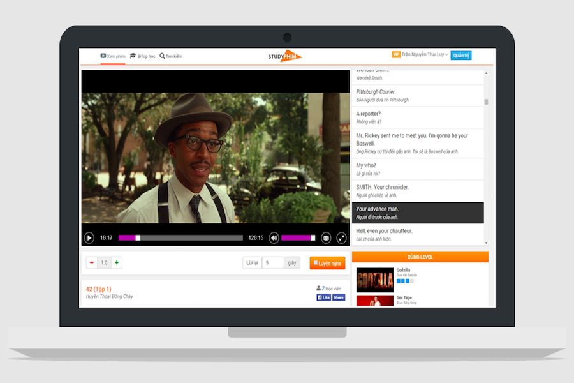The image size is (574, 383).
Task: Click the play button in video player
Action: click(89, 238)
